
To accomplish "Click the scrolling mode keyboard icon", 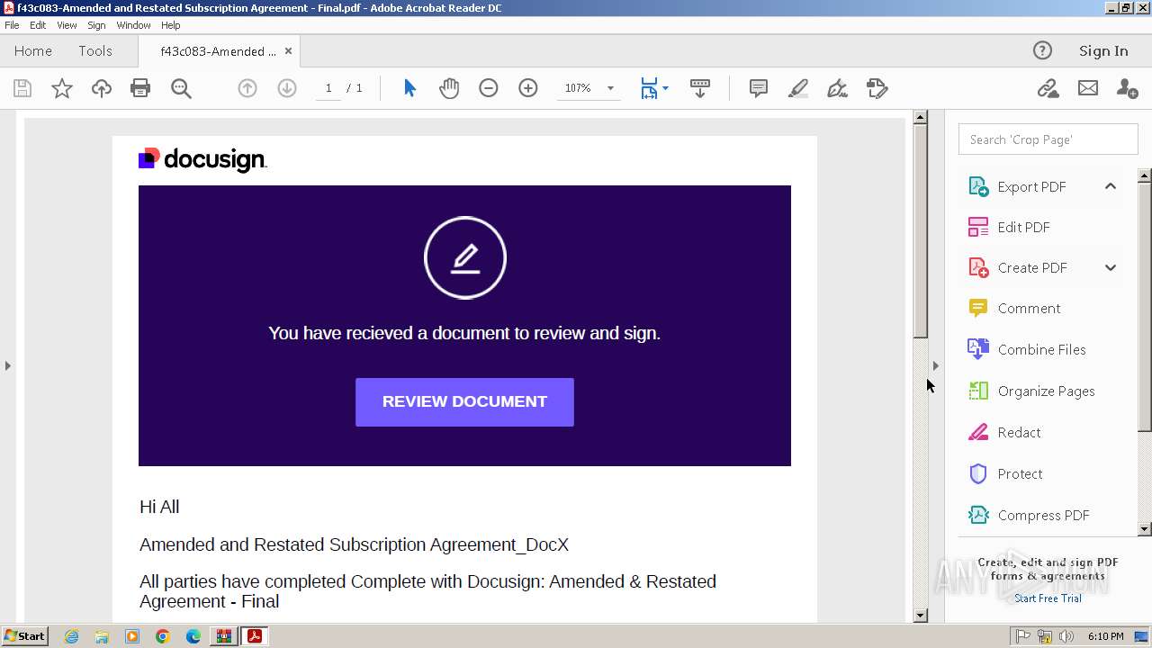I will coord(700,88).
